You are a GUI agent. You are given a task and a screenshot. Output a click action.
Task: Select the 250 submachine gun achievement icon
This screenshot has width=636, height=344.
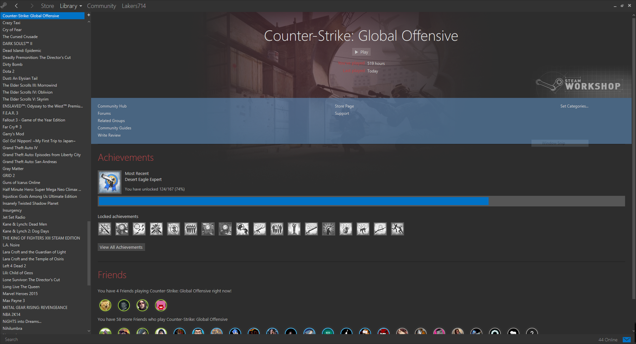[x=363, y=229]
